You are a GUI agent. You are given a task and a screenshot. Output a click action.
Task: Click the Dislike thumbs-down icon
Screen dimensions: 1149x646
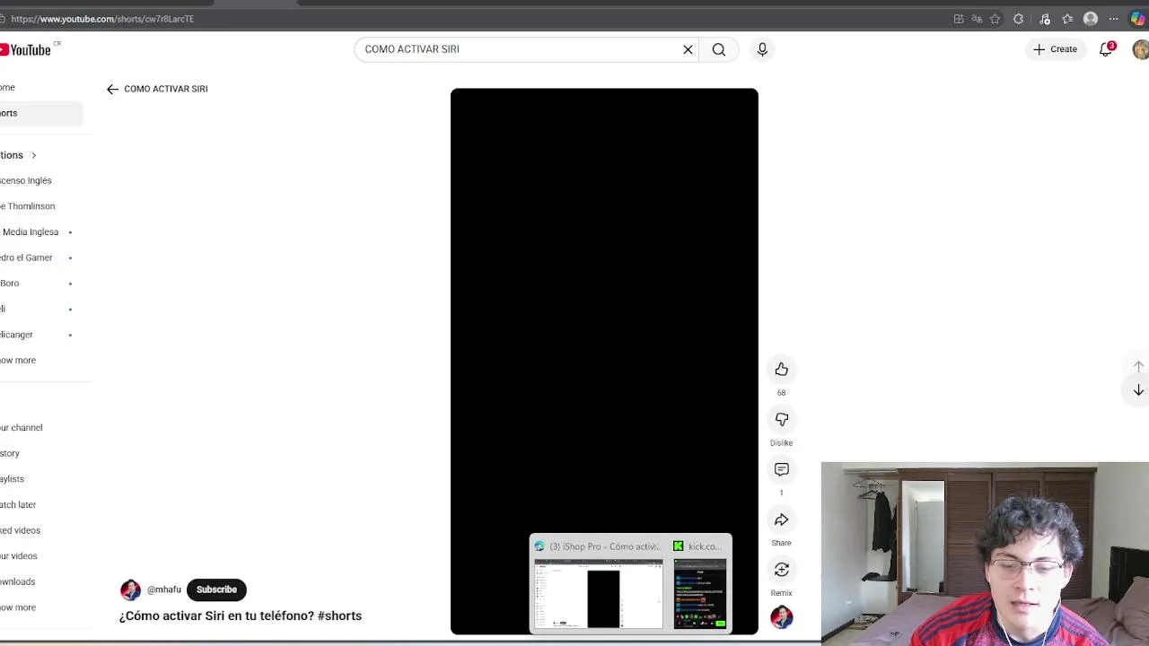click(x=781, y=420)
